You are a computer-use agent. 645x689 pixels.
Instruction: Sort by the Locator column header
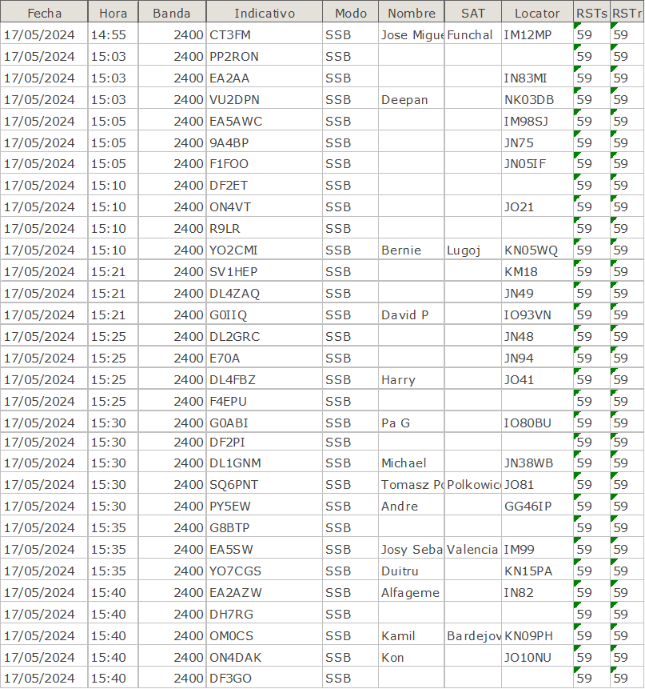point(537,13)
